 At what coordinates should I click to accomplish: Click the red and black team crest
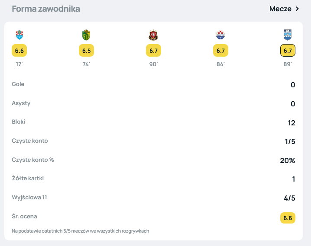click(153, 35)
